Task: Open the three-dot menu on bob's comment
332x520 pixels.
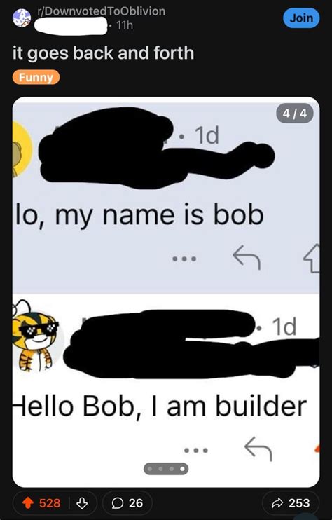Action: pos(185,259)
